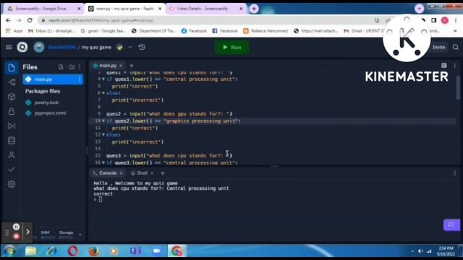
Task: Close the Console tab
Action: (121, 173)
